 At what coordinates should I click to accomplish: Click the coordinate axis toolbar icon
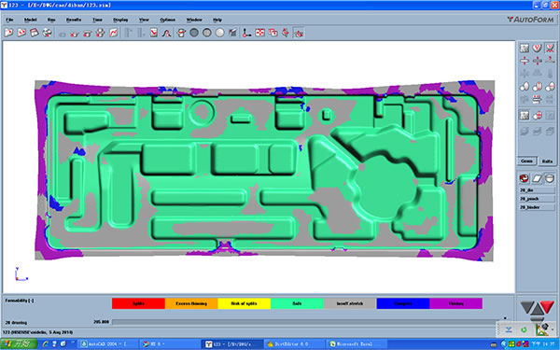pyautogui.click(x=246, y=33)
